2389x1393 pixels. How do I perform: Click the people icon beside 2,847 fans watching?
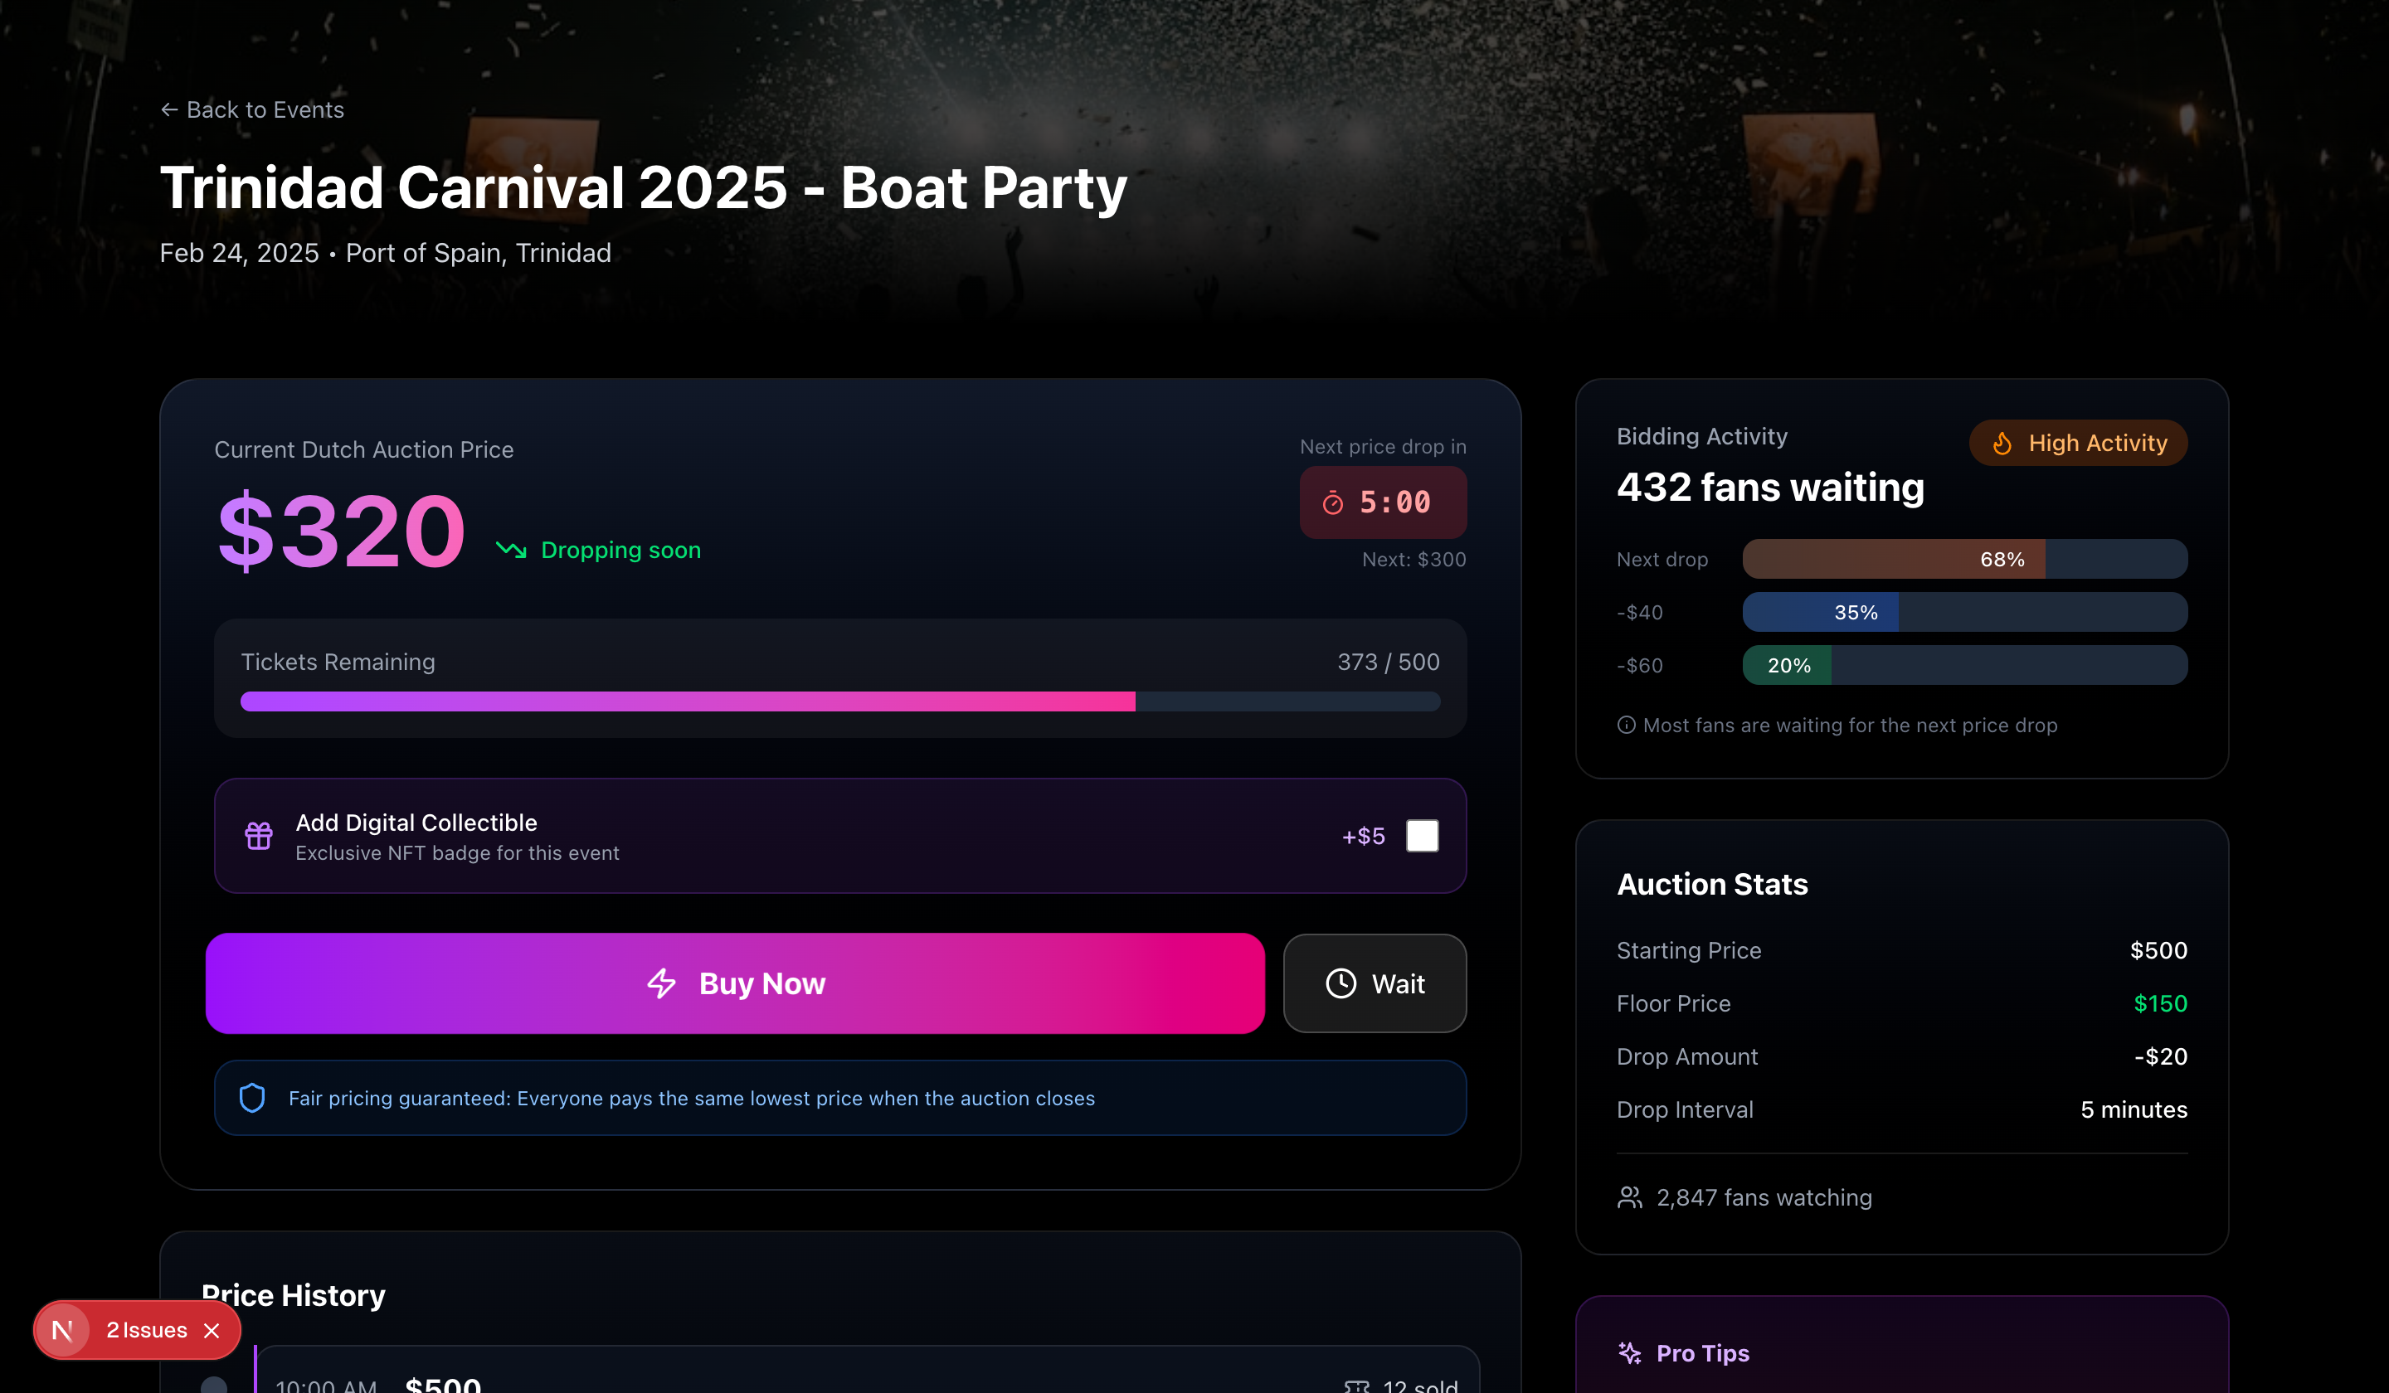pyautogui.click(x=1630, y=1198)
